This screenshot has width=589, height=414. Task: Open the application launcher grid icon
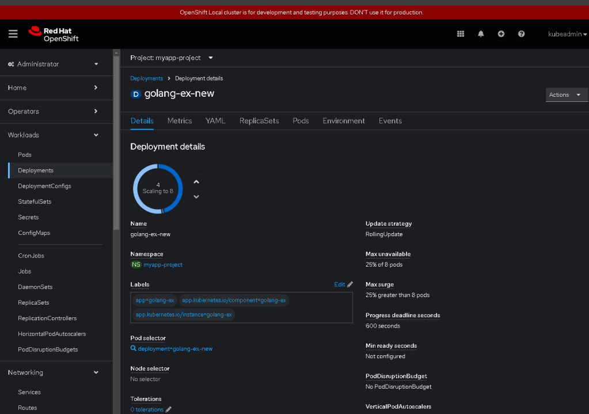pyautogui.click(x=461, y=34)
